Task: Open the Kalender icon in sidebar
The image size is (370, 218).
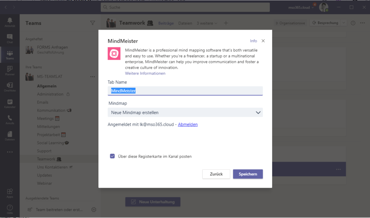Action: pyautogui.click(x=10, y=103)
